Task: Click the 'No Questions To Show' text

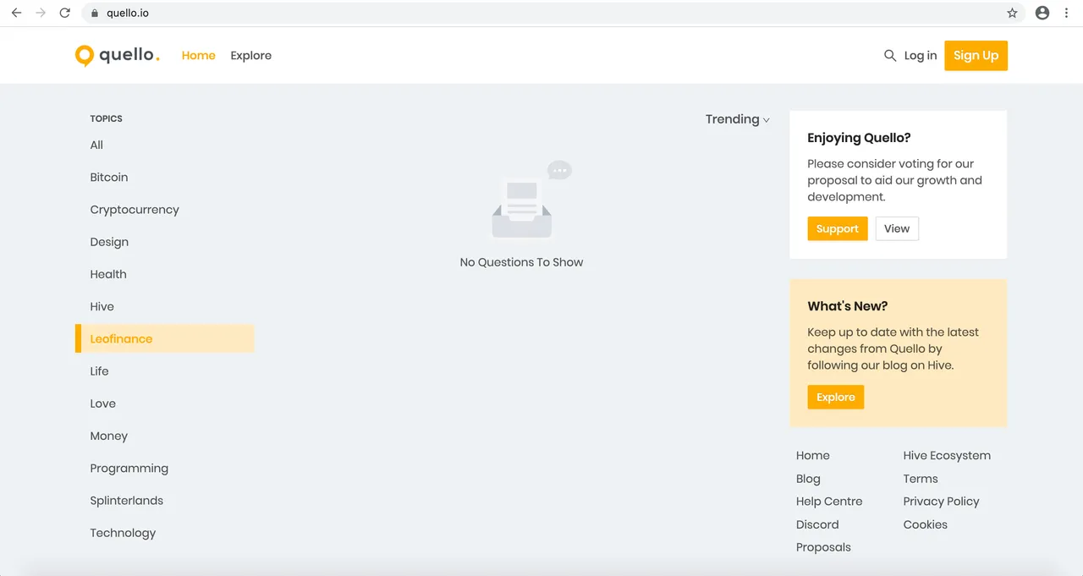Action: (x=521, y=262)
